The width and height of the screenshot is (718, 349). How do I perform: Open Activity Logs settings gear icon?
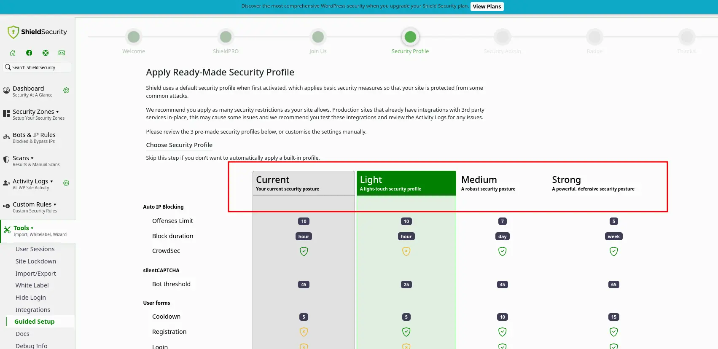tap(66, 183)
